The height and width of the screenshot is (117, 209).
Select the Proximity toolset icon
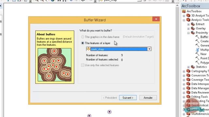(x=193, y=32)
